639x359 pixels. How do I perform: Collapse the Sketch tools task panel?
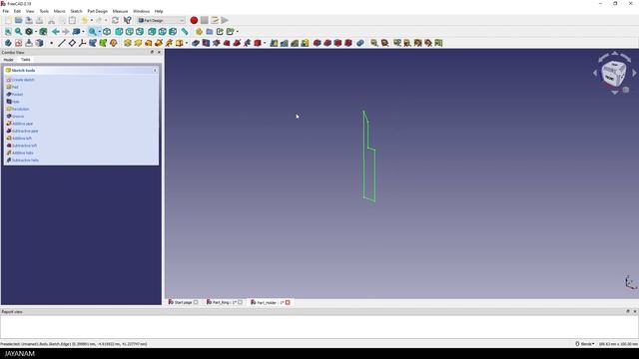tap(155, 71)
